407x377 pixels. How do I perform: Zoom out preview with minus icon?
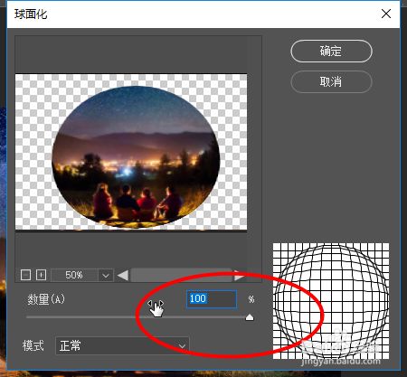(25, 275)
